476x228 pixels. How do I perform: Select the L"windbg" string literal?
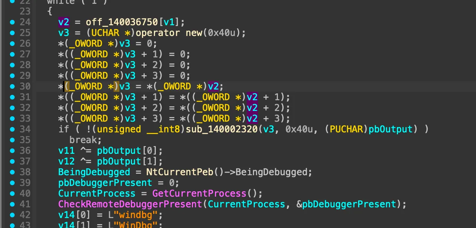pyautogui.click(x=127, y=215)
